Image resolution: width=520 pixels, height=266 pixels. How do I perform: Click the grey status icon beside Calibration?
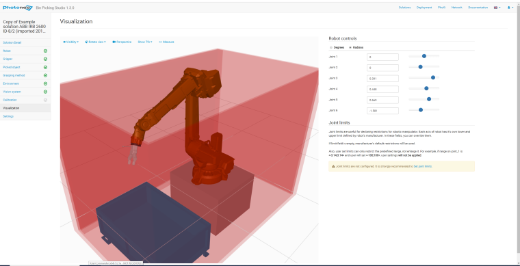pos(45,100)
